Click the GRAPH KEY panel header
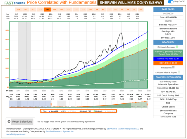 tap(168, 42)
